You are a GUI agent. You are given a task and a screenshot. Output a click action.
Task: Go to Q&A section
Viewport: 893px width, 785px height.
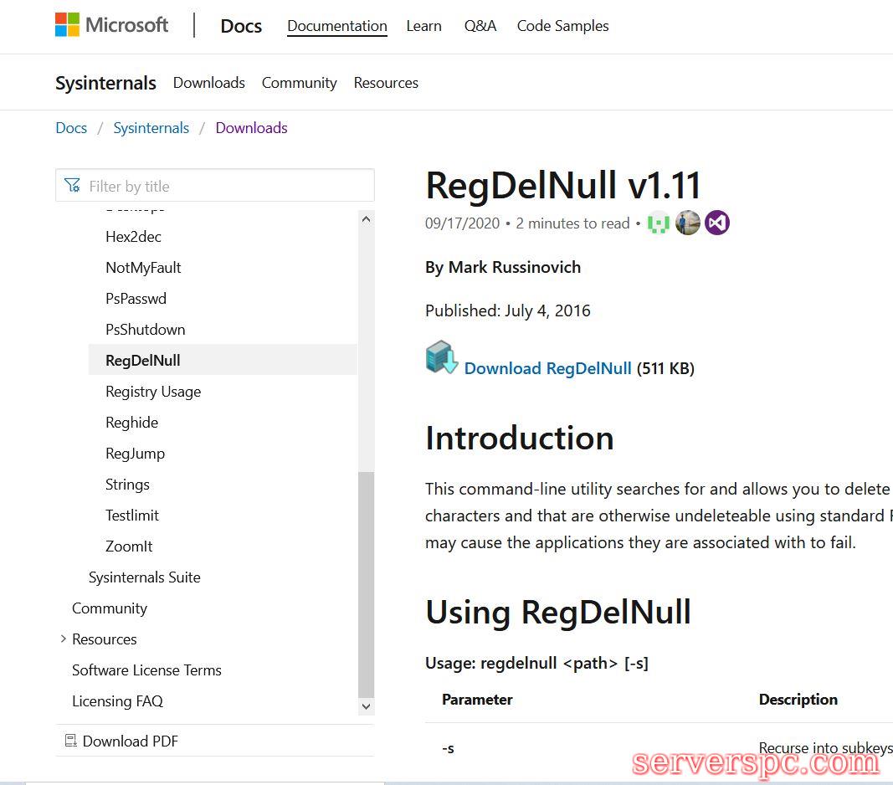click(x=480, y=26)
